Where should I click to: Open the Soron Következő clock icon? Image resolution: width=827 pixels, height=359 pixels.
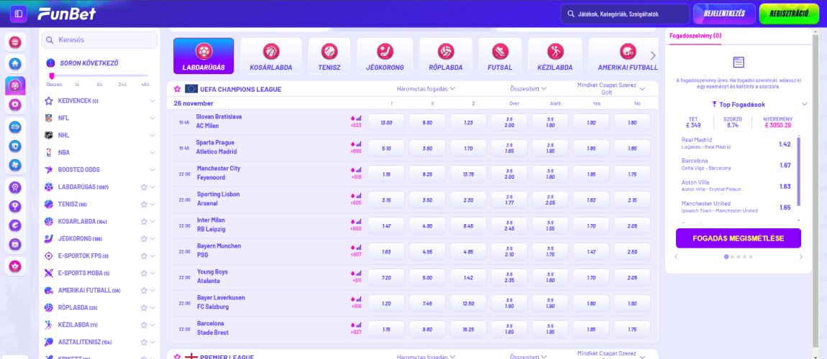50,62
